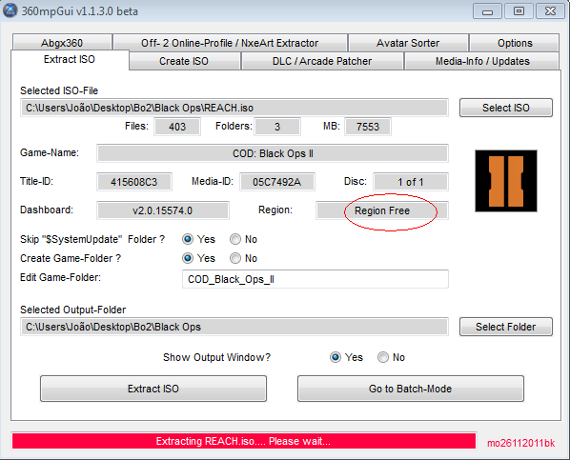Image resolution: width=570 pixels, height=460 pixels.
Task: Click the Selected Output-Folder path field
Action: (x=234, y=327)
